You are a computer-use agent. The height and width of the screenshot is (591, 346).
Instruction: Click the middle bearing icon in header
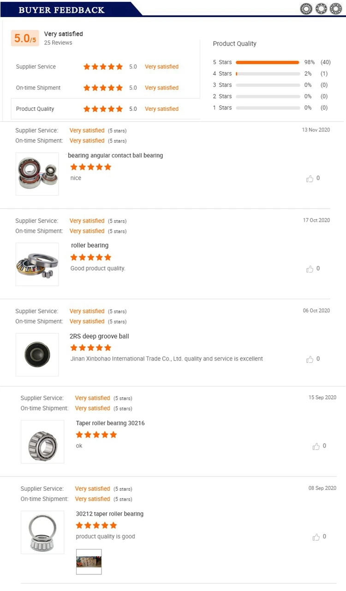pos(321,9)
